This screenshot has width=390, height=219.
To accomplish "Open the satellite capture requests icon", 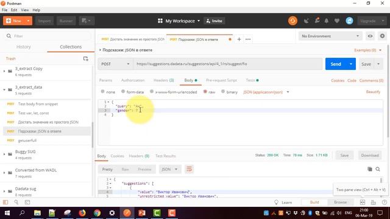I will tap(307, 21).
